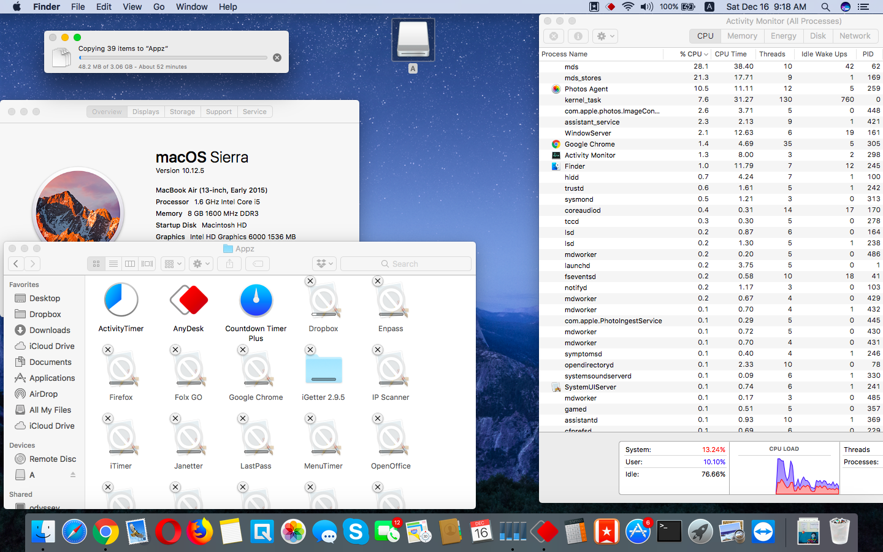Open Support tab in About This Mac
This screenshot has width=883, height=552.
219,112
